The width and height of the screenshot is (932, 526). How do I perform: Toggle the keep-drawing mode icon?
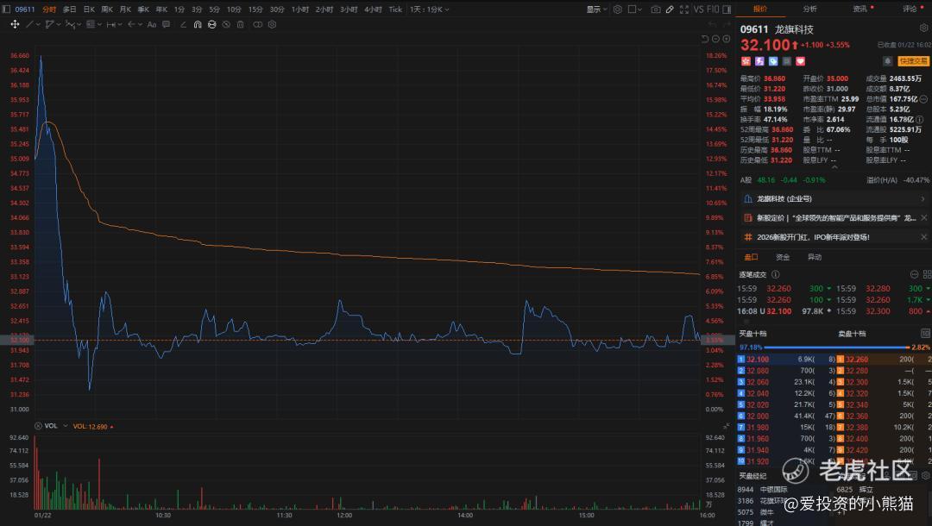[x=211, y=24]
